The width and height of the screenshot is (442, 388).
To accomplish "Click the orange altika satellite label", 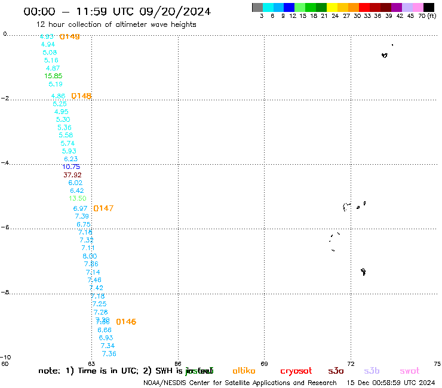I will [244, 371].
